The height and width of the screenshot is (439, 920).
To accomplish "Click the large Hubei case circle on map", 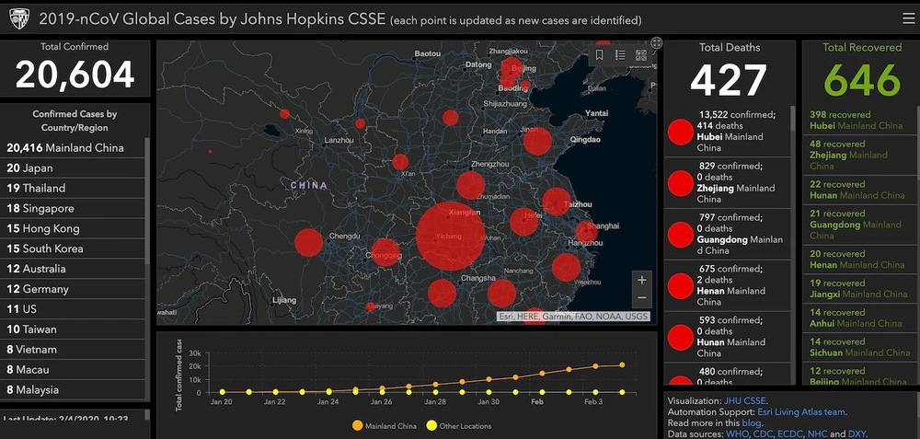I will coord(450,236).
